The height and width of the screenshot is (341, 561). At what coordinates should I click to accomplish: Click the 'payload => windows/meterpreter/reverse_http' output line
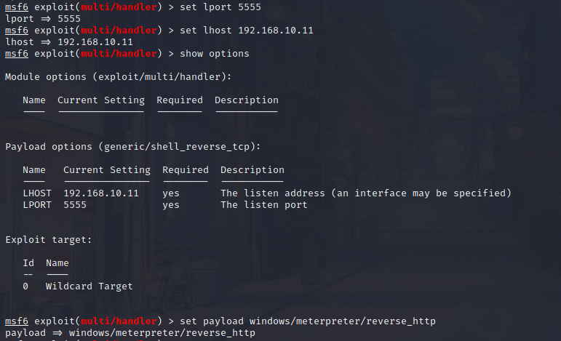coord(130,333)
